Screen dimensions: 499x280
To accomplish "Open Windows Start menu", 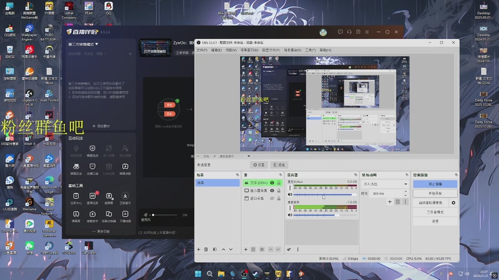I will point(198,274).
